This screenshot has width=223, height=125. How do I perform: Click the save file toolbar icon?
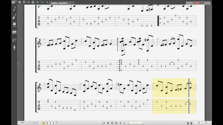24,2
